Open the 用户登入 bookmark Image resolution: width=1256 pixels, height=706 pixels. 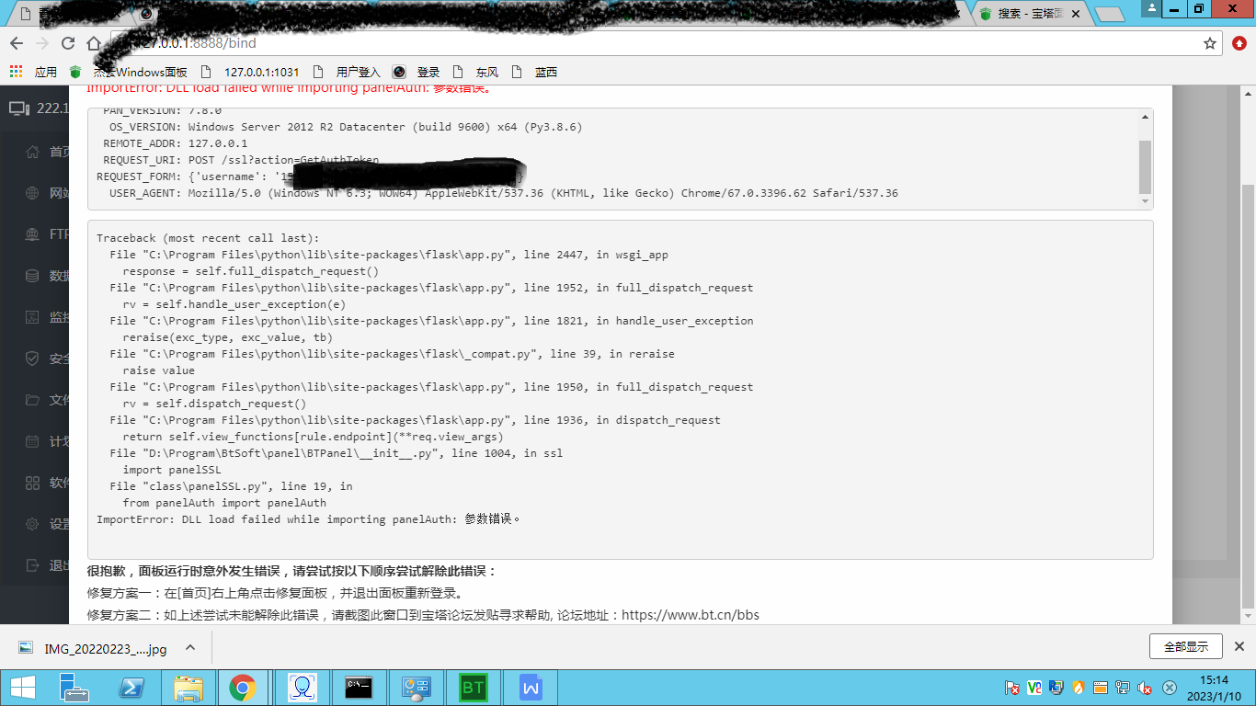tap(346, 72)
